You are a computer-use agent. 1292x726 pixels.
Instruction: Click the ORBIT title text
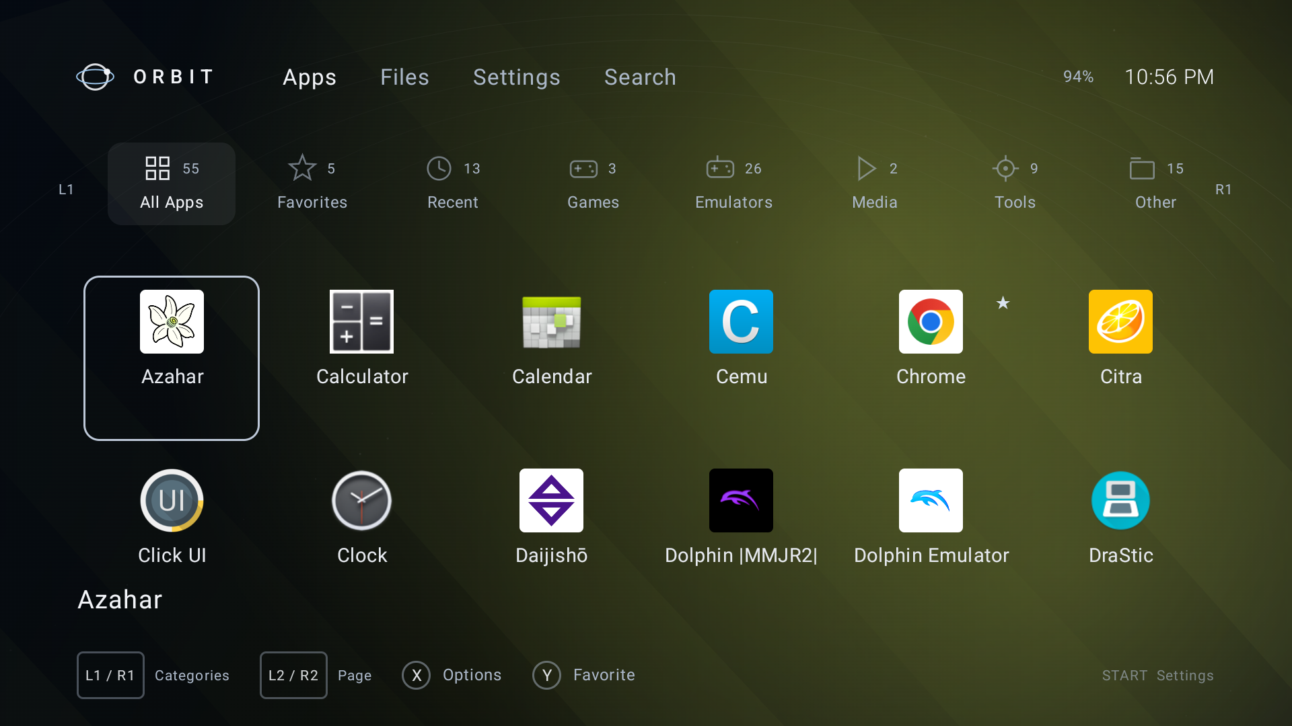tap(173, 77)
